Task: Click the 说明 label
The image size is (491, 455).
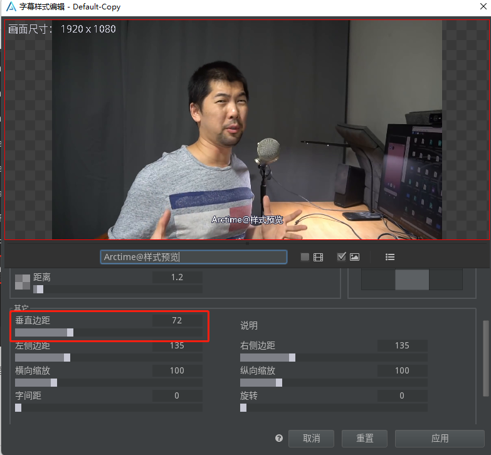Action: coord(249,325)
